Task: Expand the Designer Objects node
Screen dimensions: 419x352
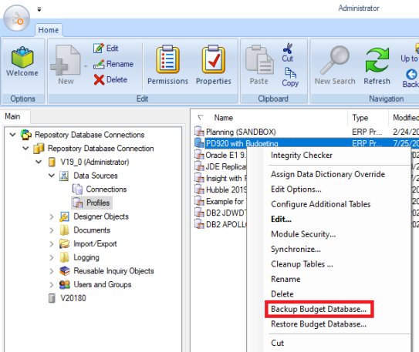Action: click(52, 216)
